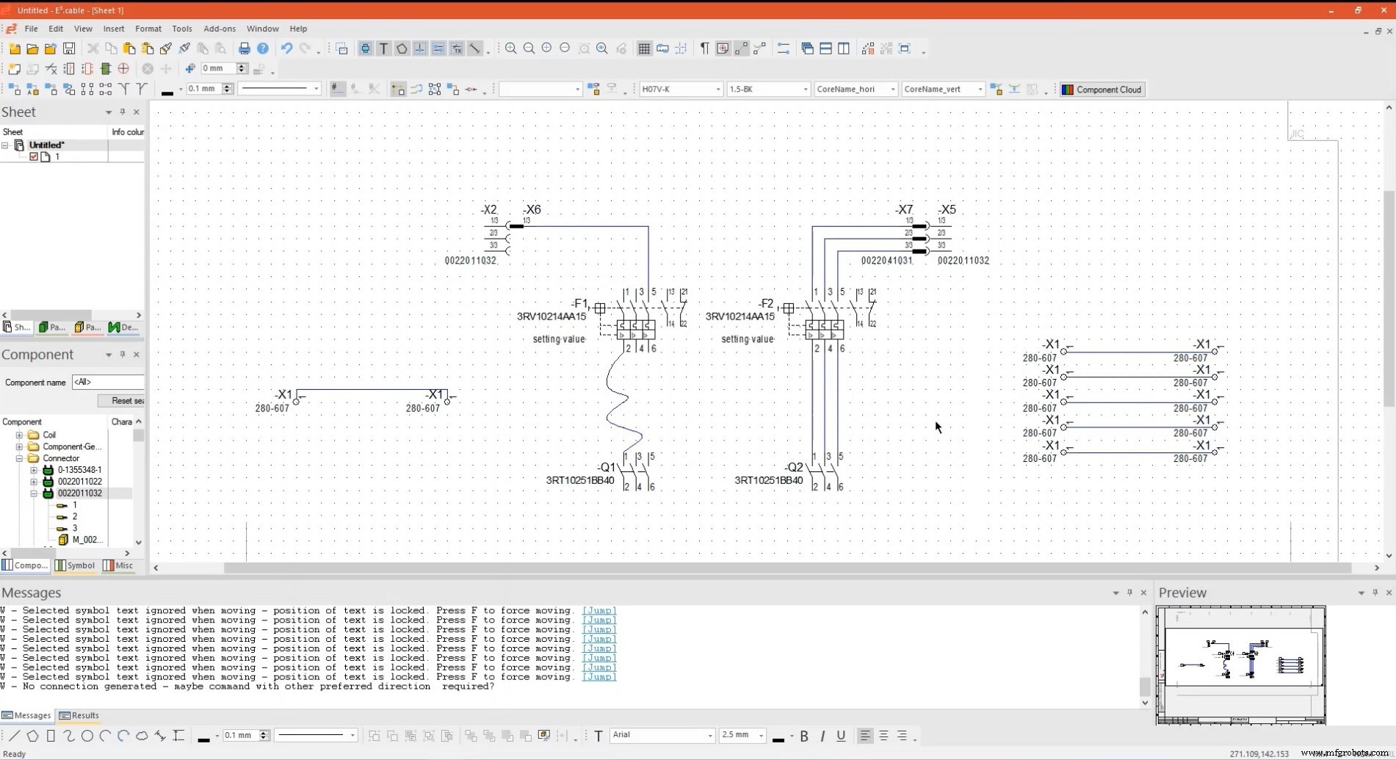
Task: Click the first Jump link in Messages
Action: tap(598, 610)
